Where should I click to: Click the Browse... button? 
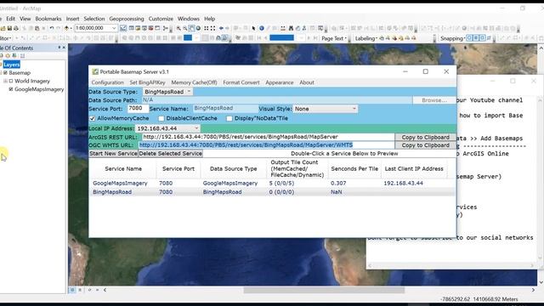(434, 100)
